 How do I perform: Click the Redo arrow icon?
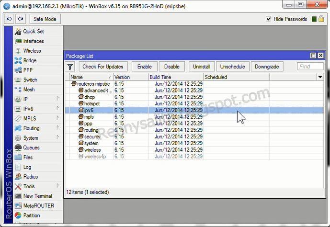click(x=21, y=19)
